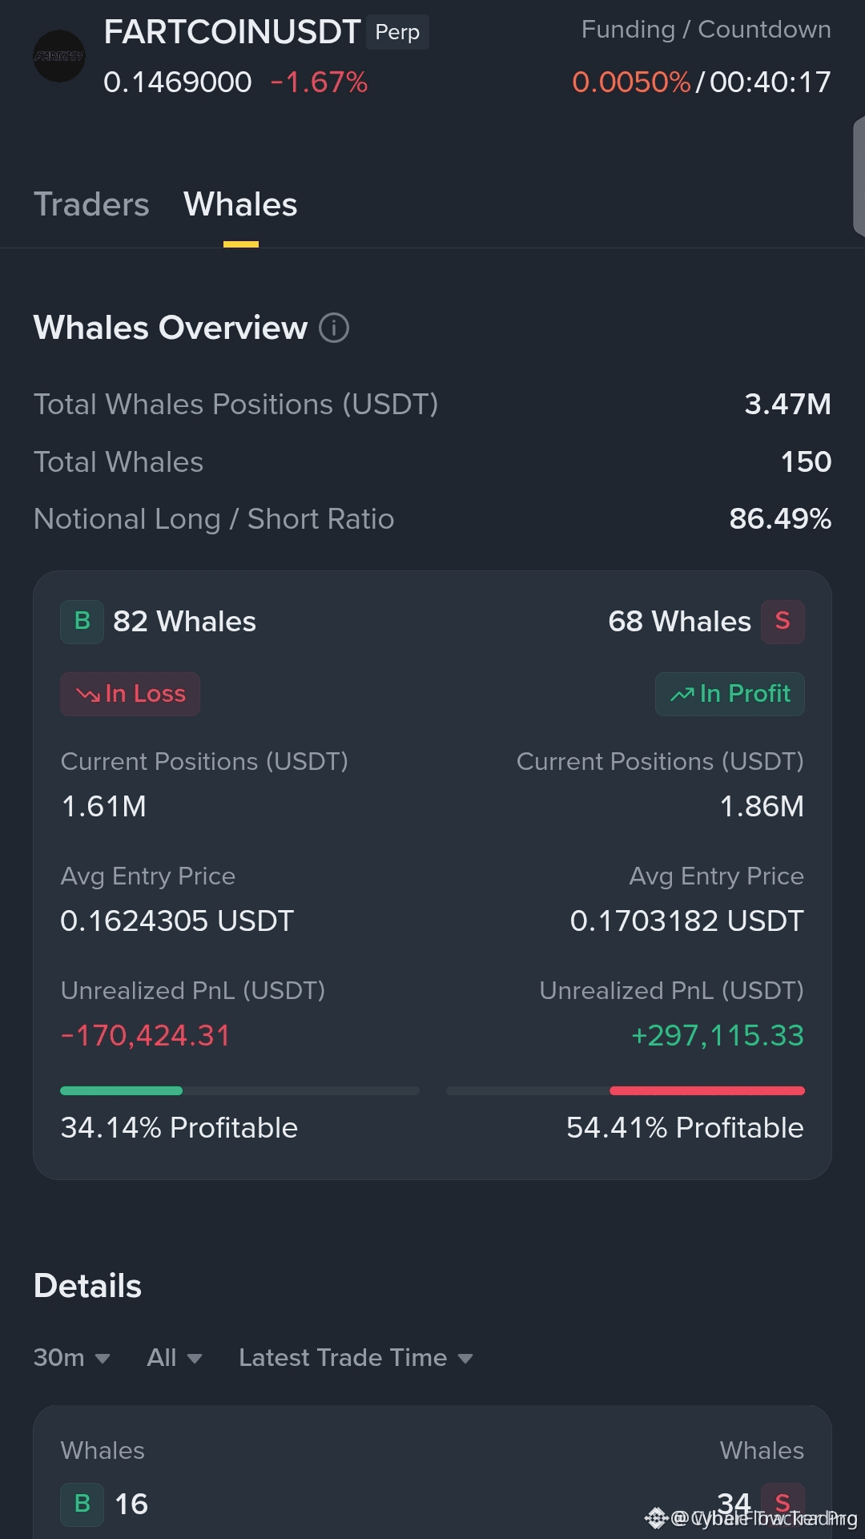The width and height of the screenshot is (865, 1539).
Task: Expand the 30m timeframe dropdown
Action: pos(72,1358)
